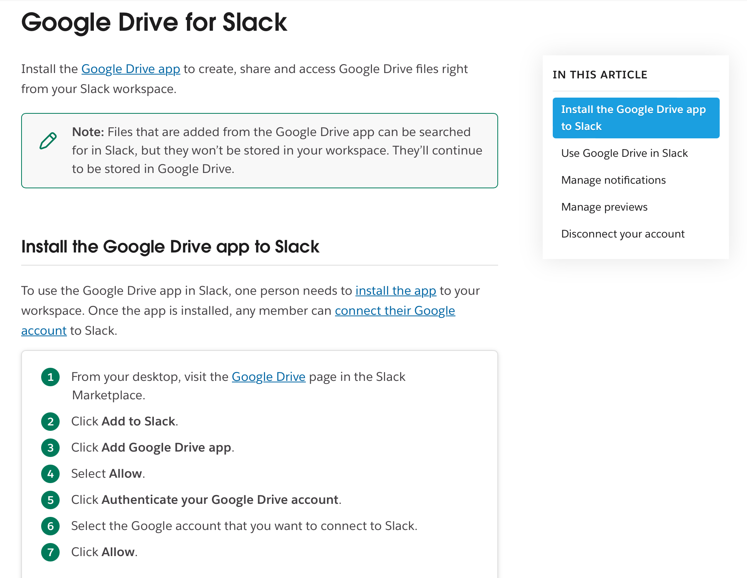Click 'Authenticate your Google Drive account' text
The width and height of the screenshot is (747, 578).
click(220, 500)
